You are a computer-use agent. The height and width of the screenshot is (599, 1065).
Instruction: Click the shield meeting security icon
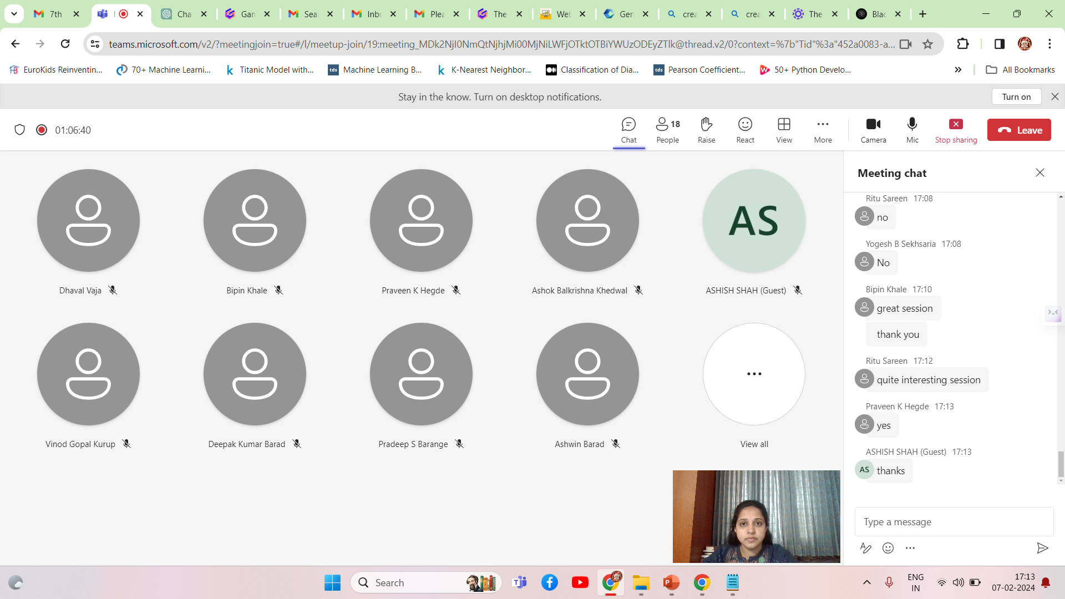20,130
